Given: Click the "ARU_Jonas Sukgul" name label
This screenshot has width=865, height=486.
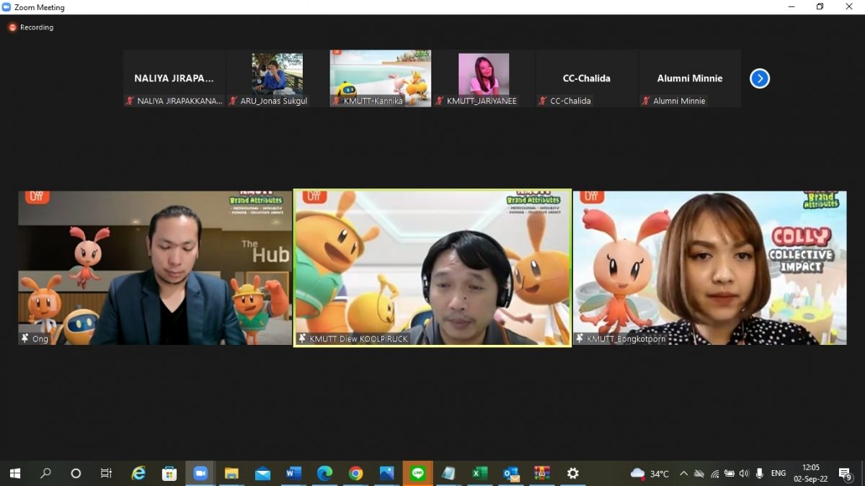Looking at the screenshot, I should pos(274,102).
